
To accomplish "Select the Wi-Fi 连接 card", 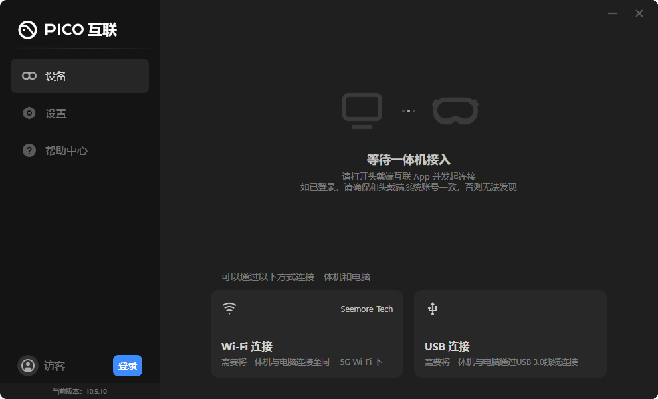I will [307, 334].
